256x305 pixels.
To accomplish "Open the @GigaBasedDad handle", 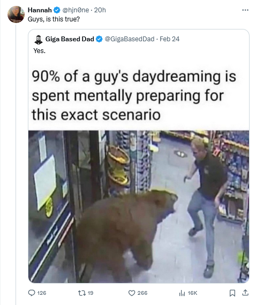I will (x=130, y=39).
